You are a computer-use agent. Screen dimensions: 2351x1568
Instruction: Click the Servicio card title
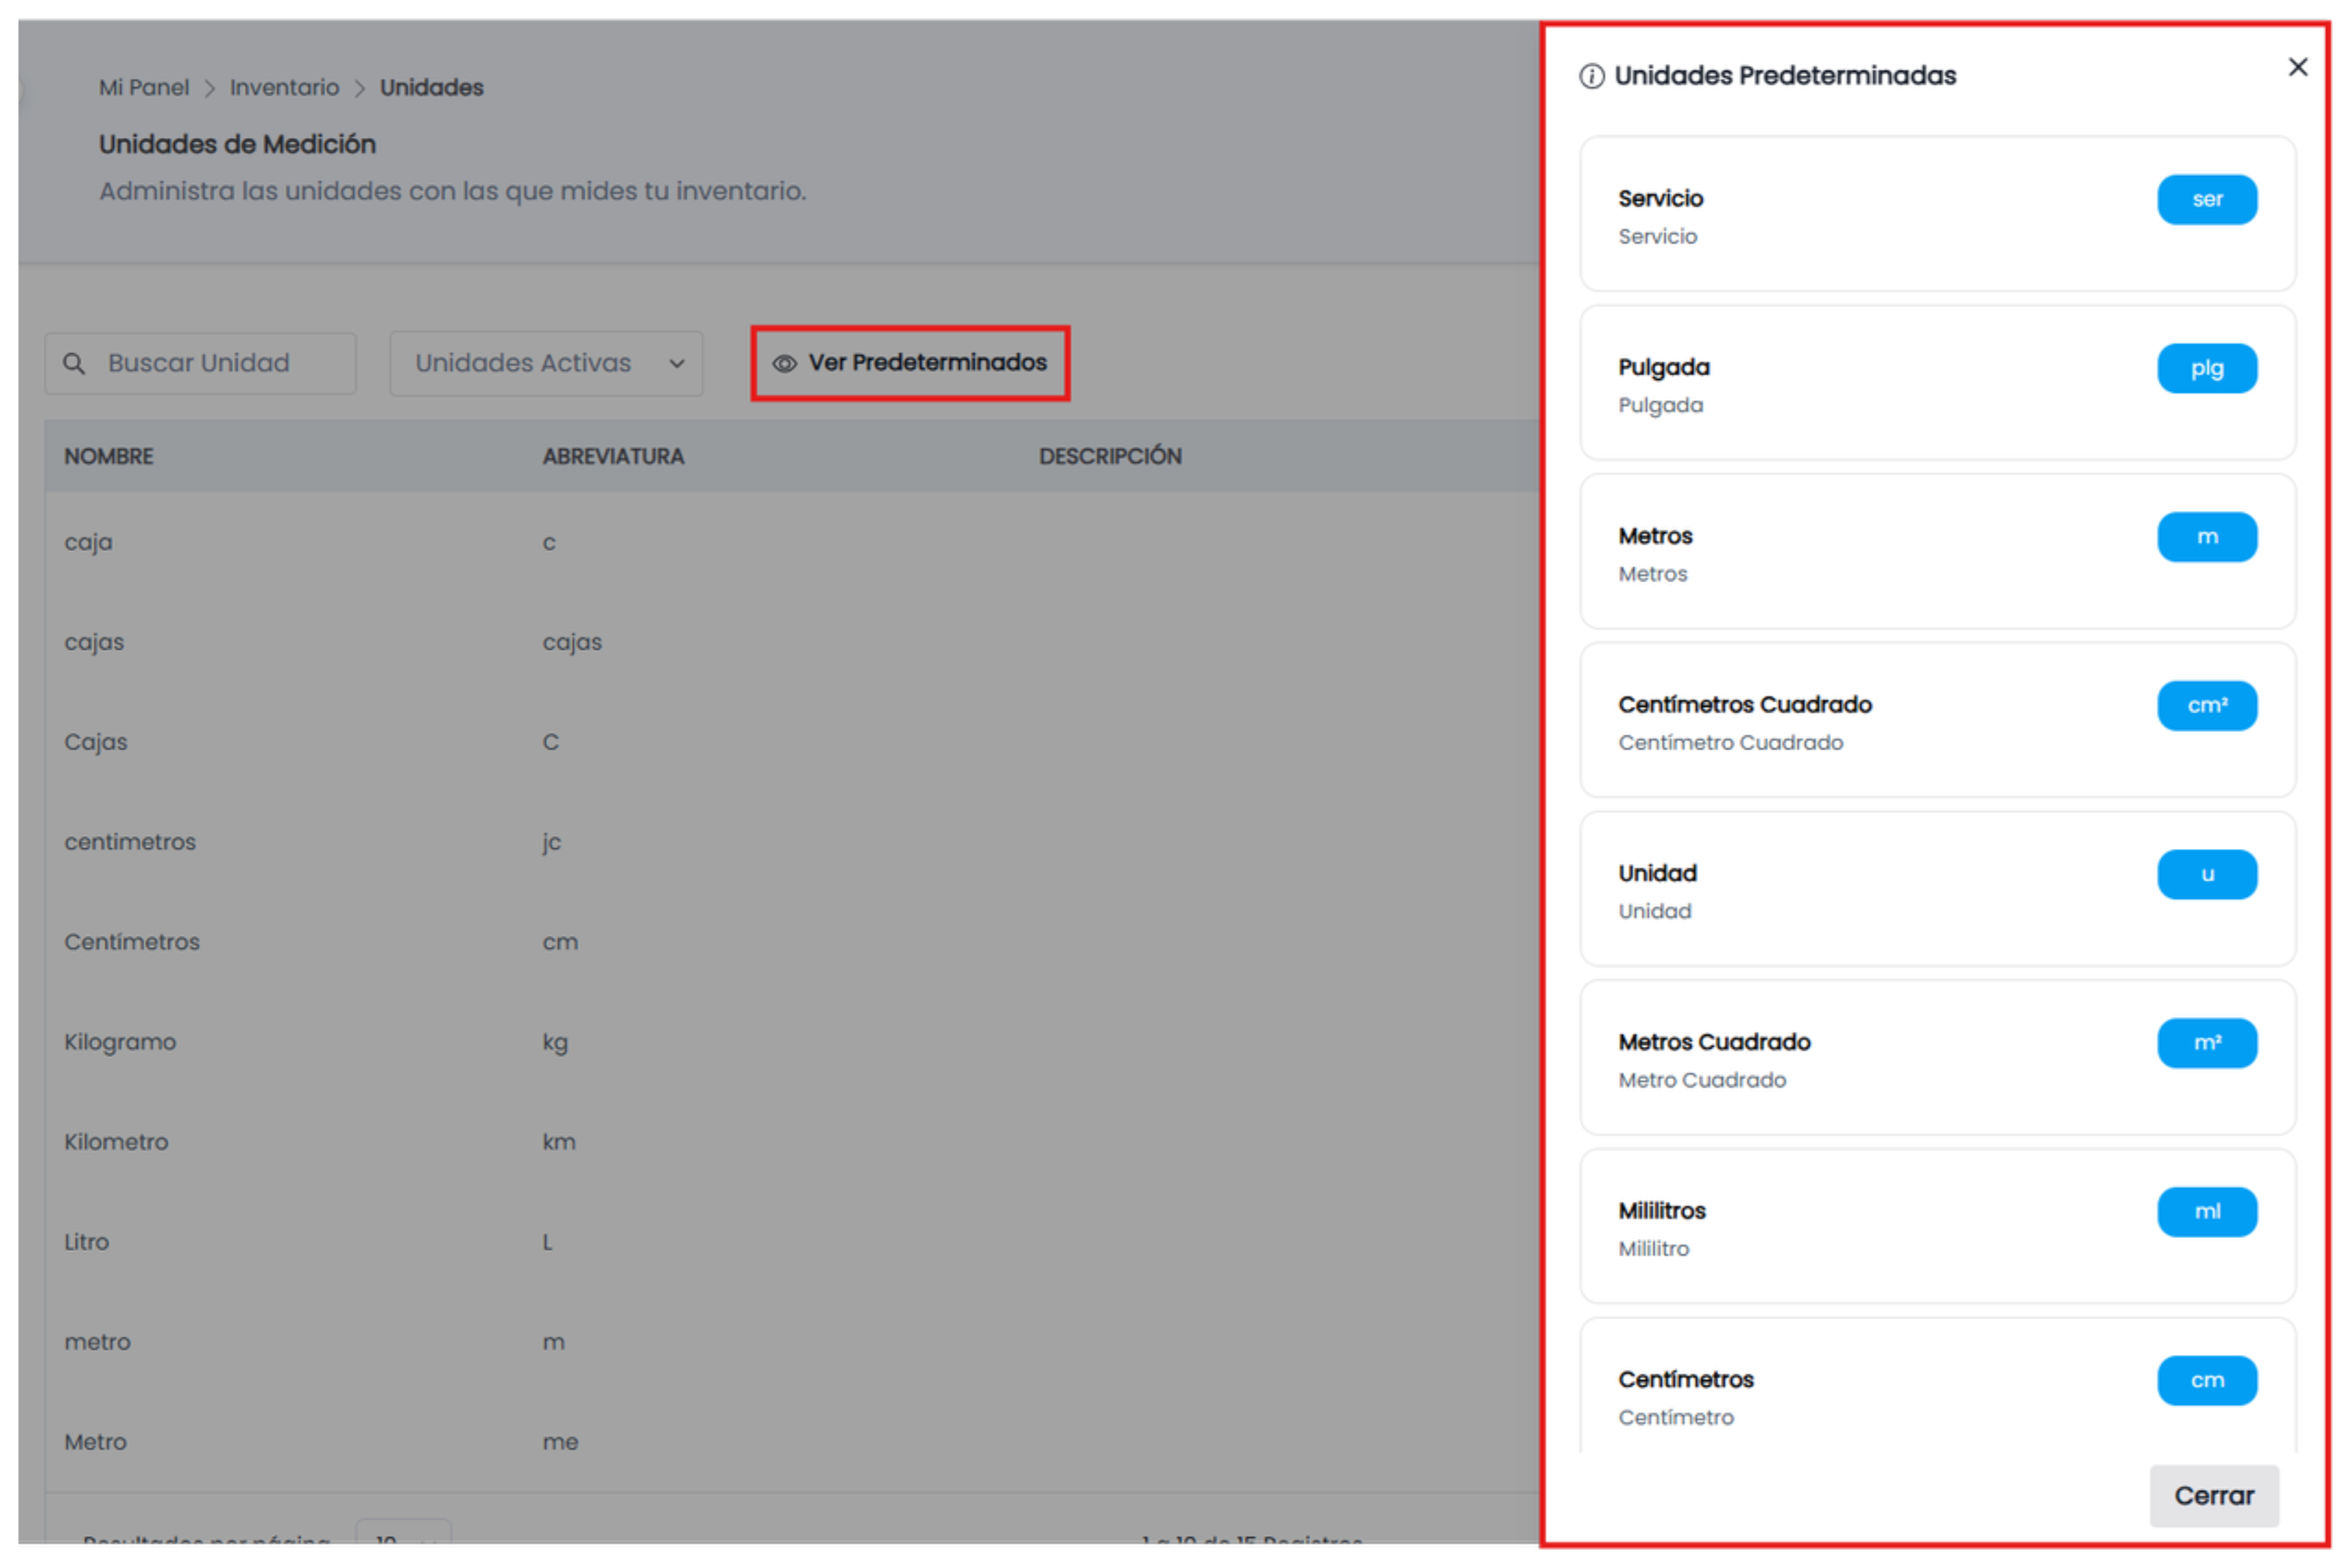pyautogui.click(x=1660, y=198)
